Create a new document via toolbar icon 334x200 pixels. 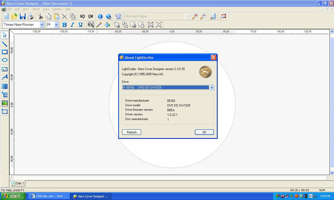pyautogui.click(x=6, y=16)
